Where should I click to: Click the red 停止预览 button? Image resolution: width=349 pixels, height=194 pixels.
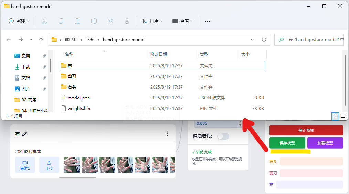(x=306, y=131)
